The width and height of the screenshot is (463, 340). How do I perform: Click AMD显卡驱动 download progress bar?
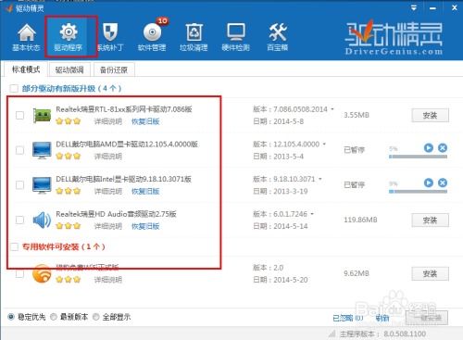click(418, 157)
